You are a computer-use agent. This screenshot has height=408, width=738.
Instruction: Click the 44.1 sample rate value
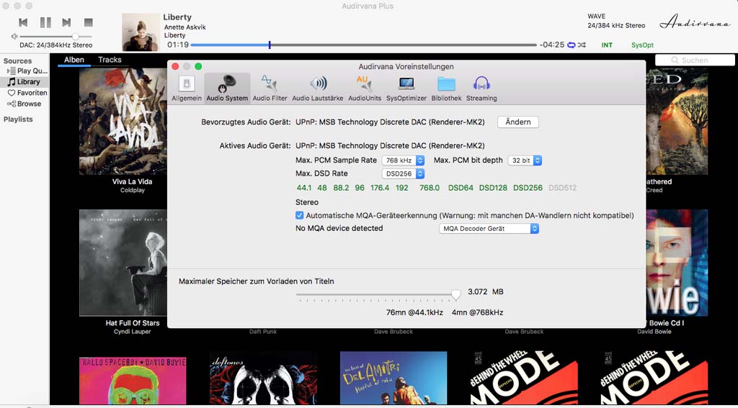pyautogui.click(x=304, y=188)
